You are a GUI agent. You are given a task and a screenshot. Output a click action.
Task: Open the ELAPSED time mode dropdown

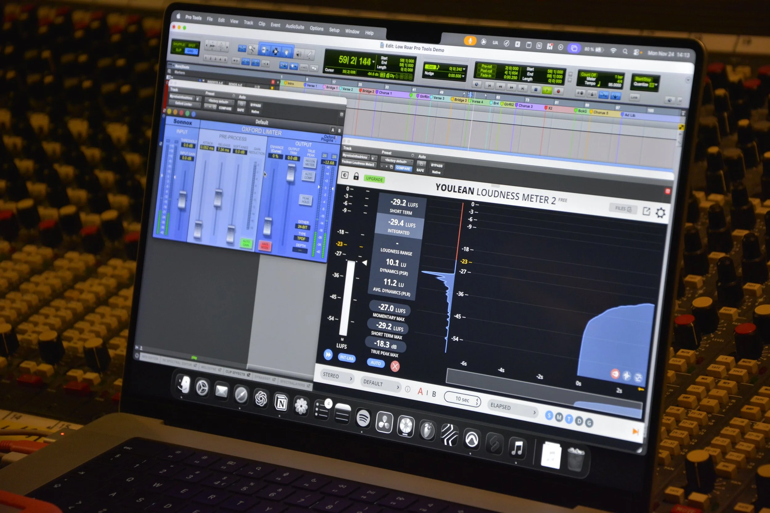click(x=512, y=408)
